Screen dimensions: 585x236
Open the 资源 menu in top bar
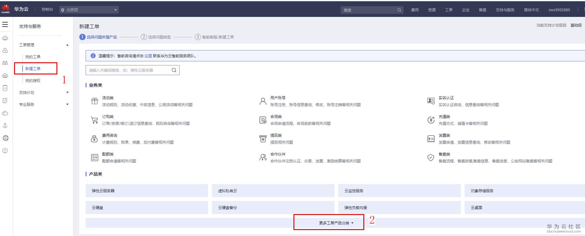(432, 10)
